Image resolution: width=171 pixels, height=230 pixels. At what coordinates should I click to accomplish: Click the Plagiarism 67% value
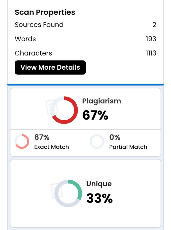[95, 115]
